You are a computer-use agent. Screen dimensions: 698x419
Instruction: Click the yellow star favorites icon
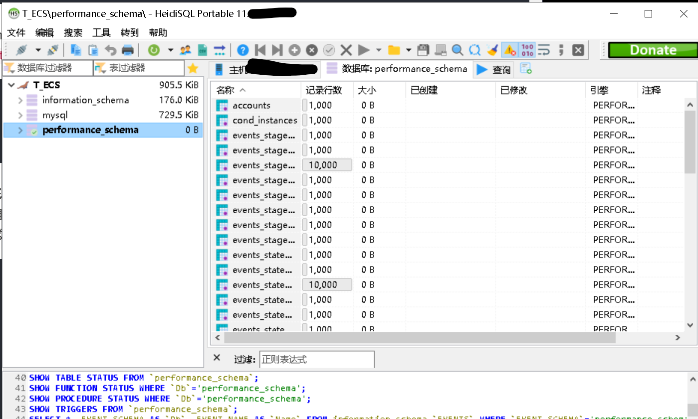[x=193, y=68]
